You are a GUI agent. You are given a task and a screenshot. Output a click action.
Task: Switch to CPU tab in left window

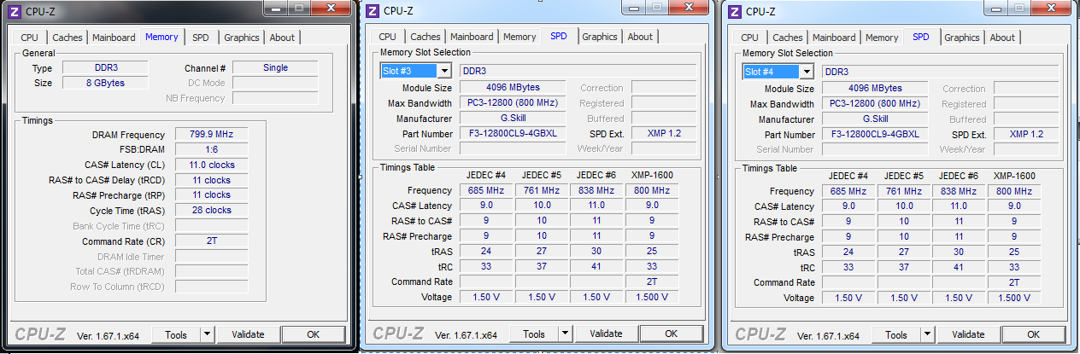(30, 38)
